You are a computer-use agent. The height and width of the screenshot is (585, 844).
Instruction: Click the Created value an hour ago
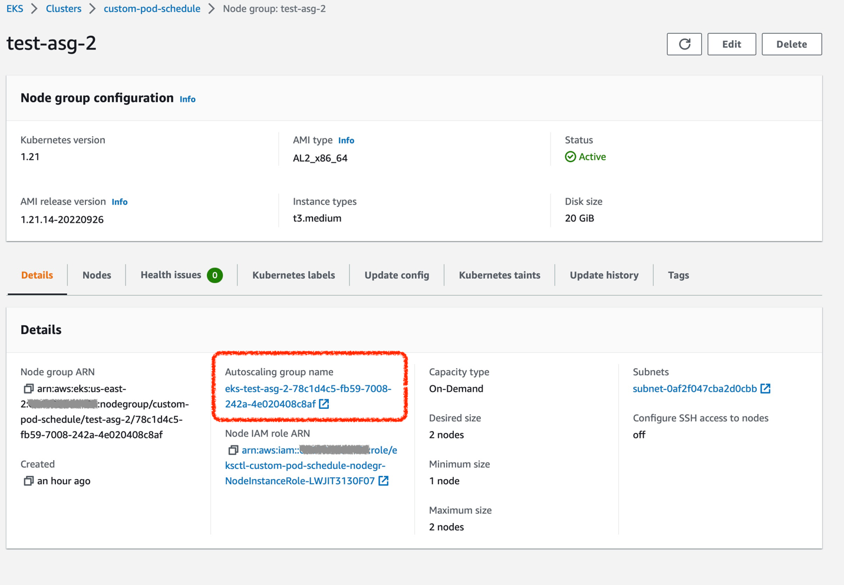[64, 481]
